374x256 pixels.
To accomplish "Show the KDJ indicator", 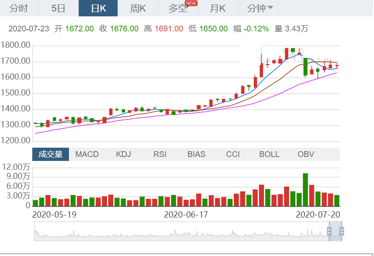I will point(124,154).
